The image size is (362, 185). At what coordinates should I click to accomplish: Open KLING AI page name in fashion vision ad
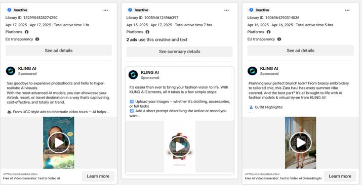click(150, 72)
